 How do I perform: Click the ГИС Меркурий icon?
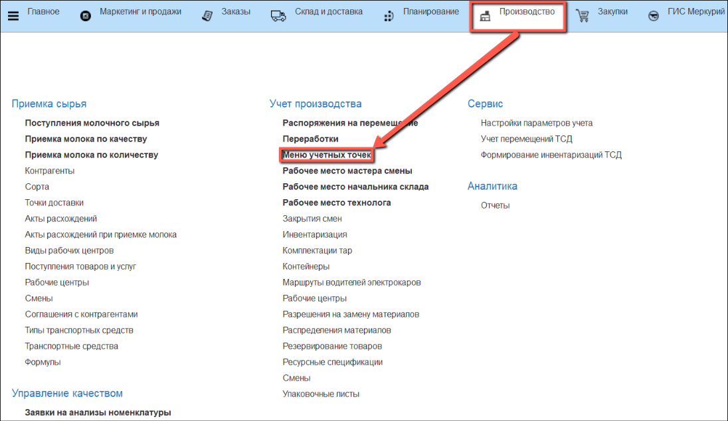pos(654,16)
